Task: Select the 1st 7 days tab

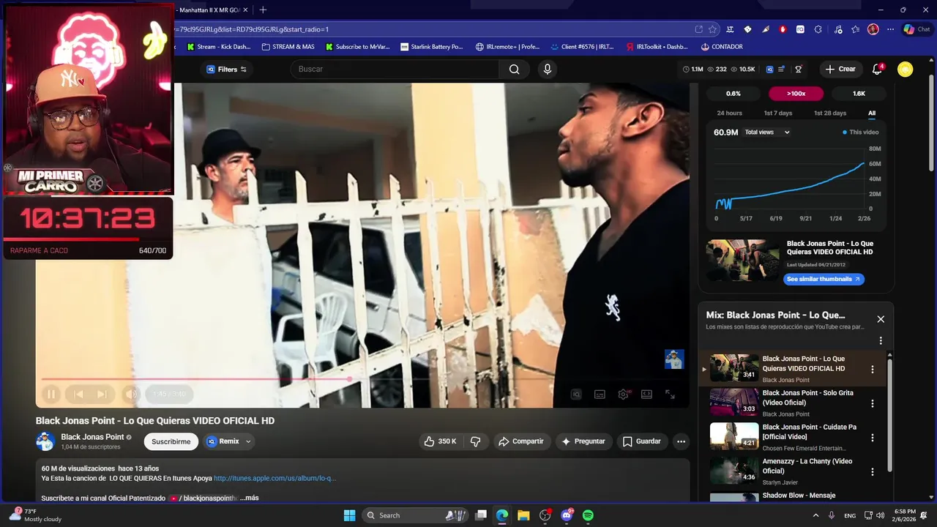Action: 777,113
